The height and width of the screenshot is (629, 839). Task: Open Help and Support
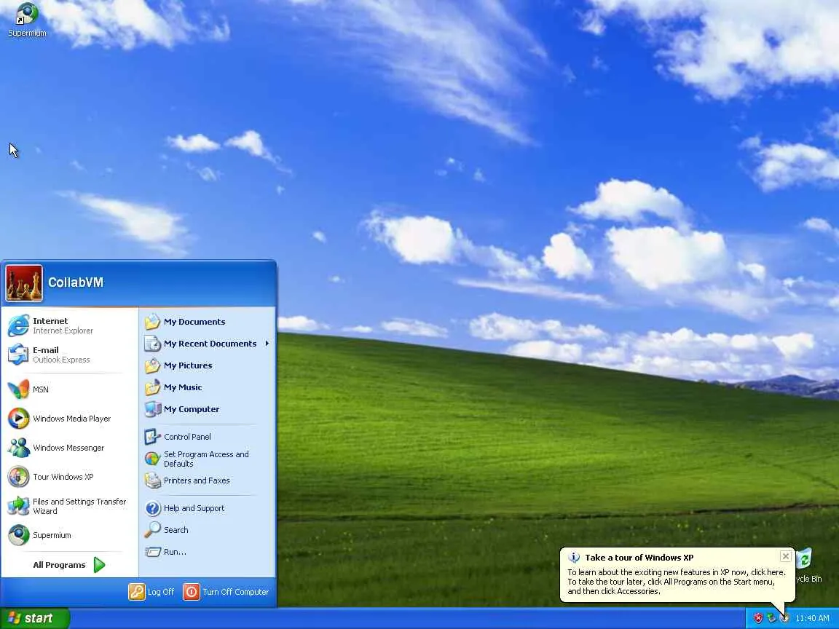click(207, 508)
